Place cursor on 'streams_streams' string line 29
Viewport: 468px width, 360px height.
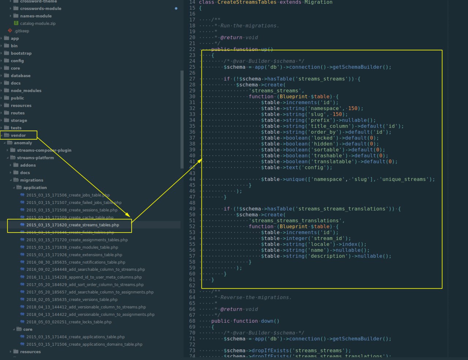click(x=275, y=91)
